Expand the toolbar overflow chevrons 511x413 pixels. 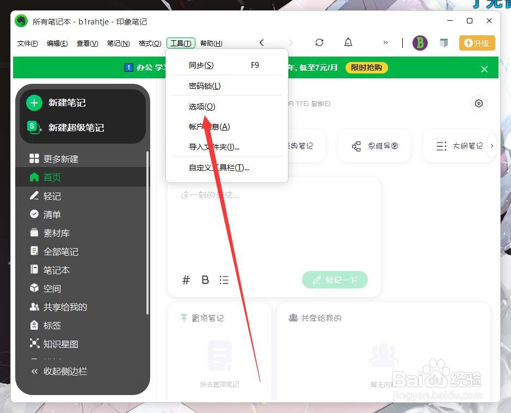click(385, 42)
